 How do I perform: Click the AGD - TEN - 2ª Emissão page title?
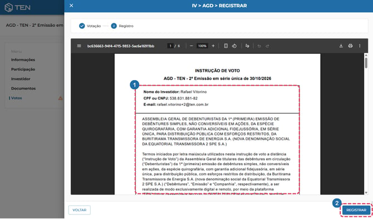[x=35, y=25]
